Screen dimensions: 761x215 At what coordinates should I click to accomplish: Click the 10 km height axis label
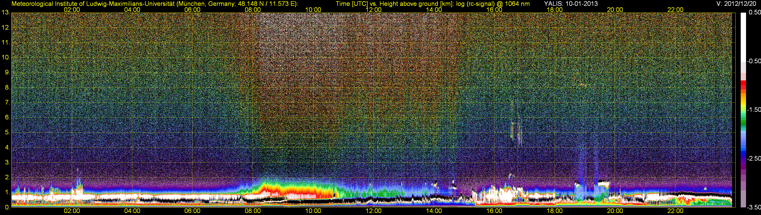(5, 57)
